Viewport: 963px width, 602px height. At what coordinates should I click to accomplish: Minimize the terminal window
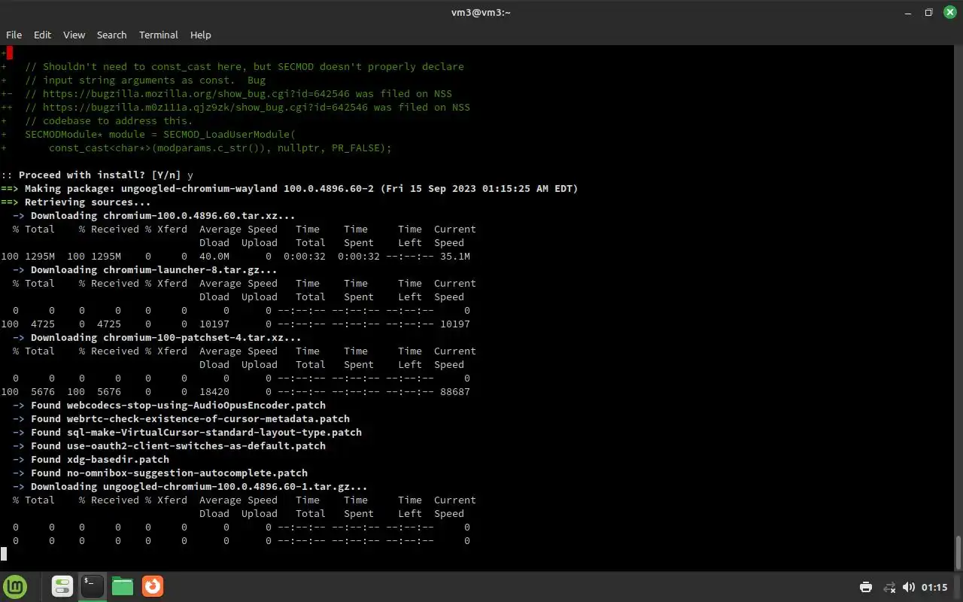coord(907,12)
